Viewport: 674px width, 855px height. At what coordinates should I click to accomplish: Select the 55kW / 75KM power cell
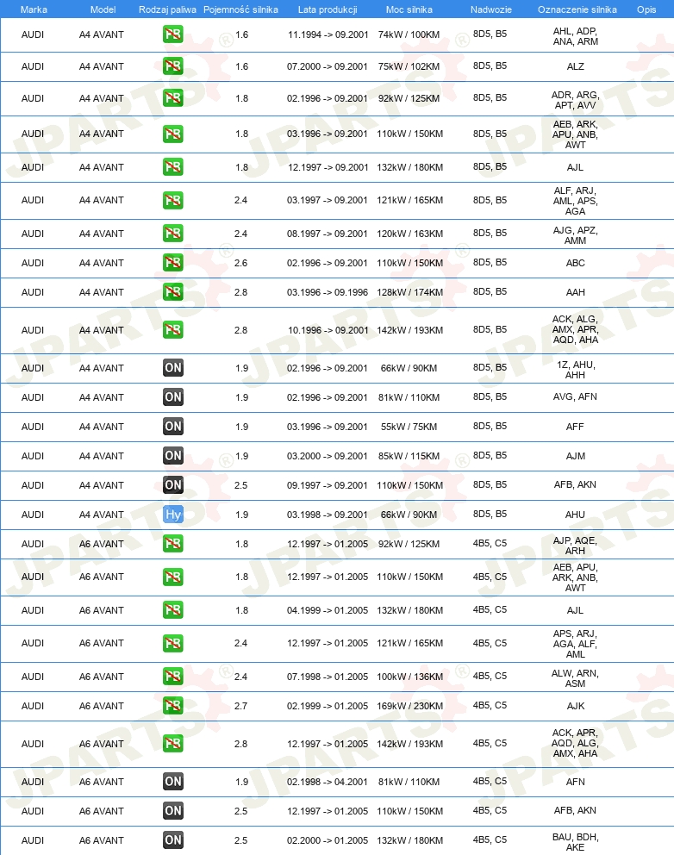tap(409, 427)
